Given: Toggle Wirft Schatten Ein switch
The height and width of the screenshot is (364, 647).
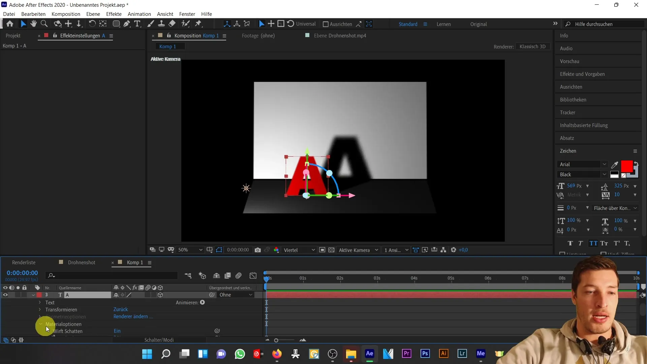Looking at the screenshot, I should pos(118,331).
